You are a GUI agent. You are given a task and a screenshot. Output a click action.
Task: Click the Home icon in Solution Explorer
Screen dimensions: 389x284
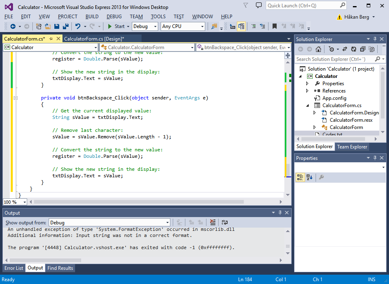318,49
